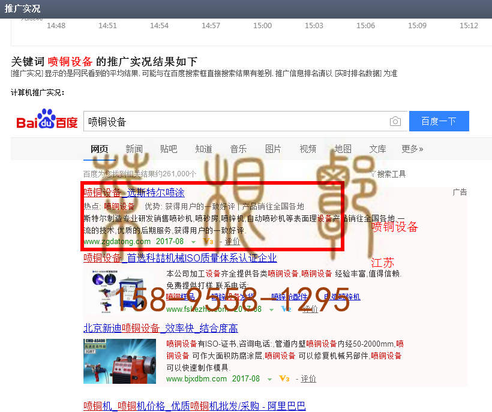
Task: Click the 15:12 time marker on the chart
Action: pyautogui.click(x=469, y=25)
